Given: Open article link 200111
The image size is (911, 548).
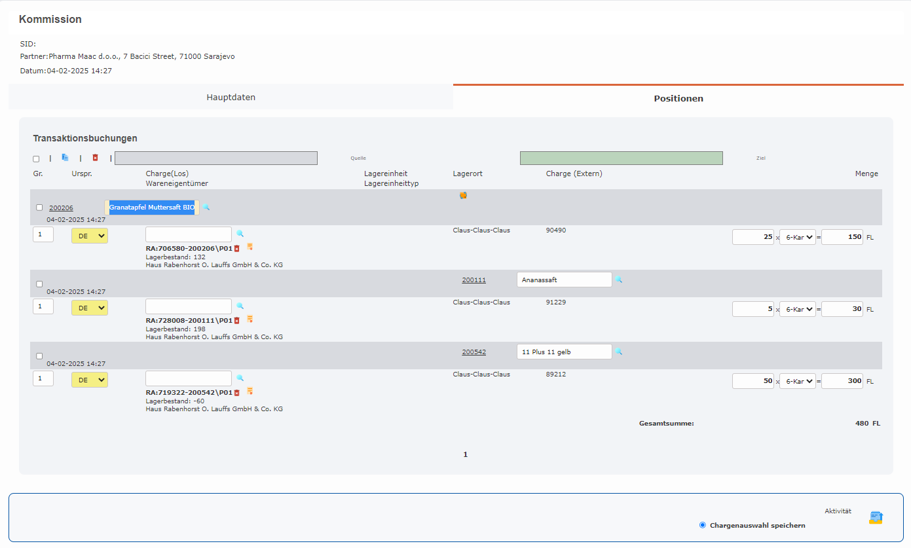Looking at the screenshot, I should [x=474, y=280].
